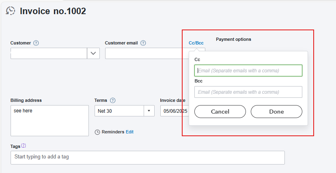Screen dimensions: 336x173
Task: Open the Tags help question mark
Action: 24,146
